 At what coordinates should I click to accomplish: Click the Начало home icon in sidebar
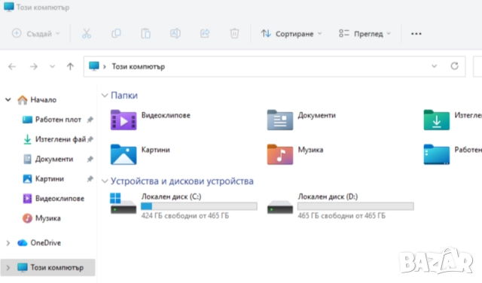pos(23,100)
